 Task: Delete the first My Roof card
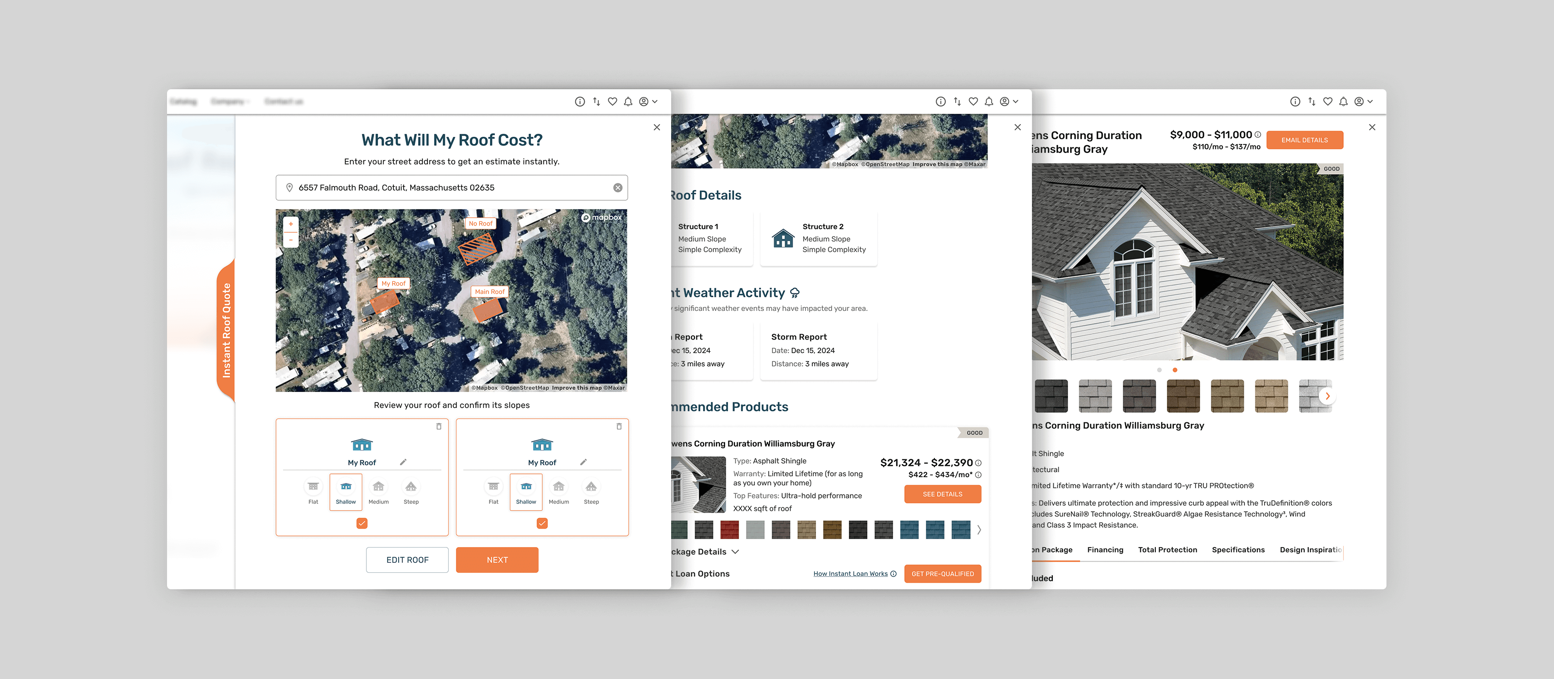tap(439, 426)
